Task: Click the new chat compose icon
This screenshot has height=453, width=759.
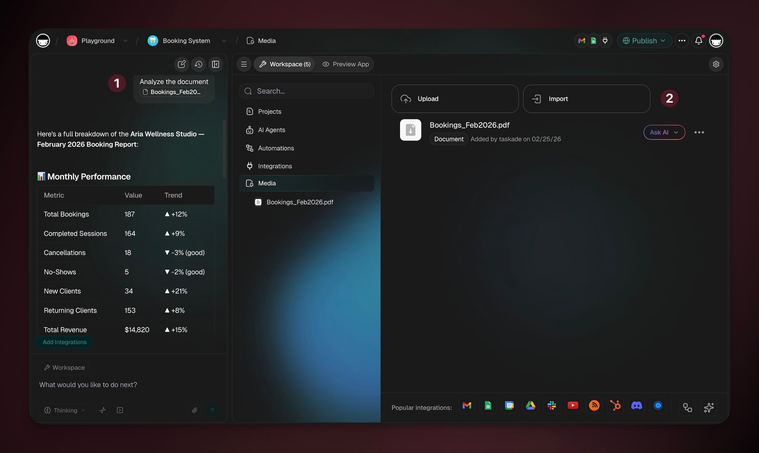Action: coord(181,64)
